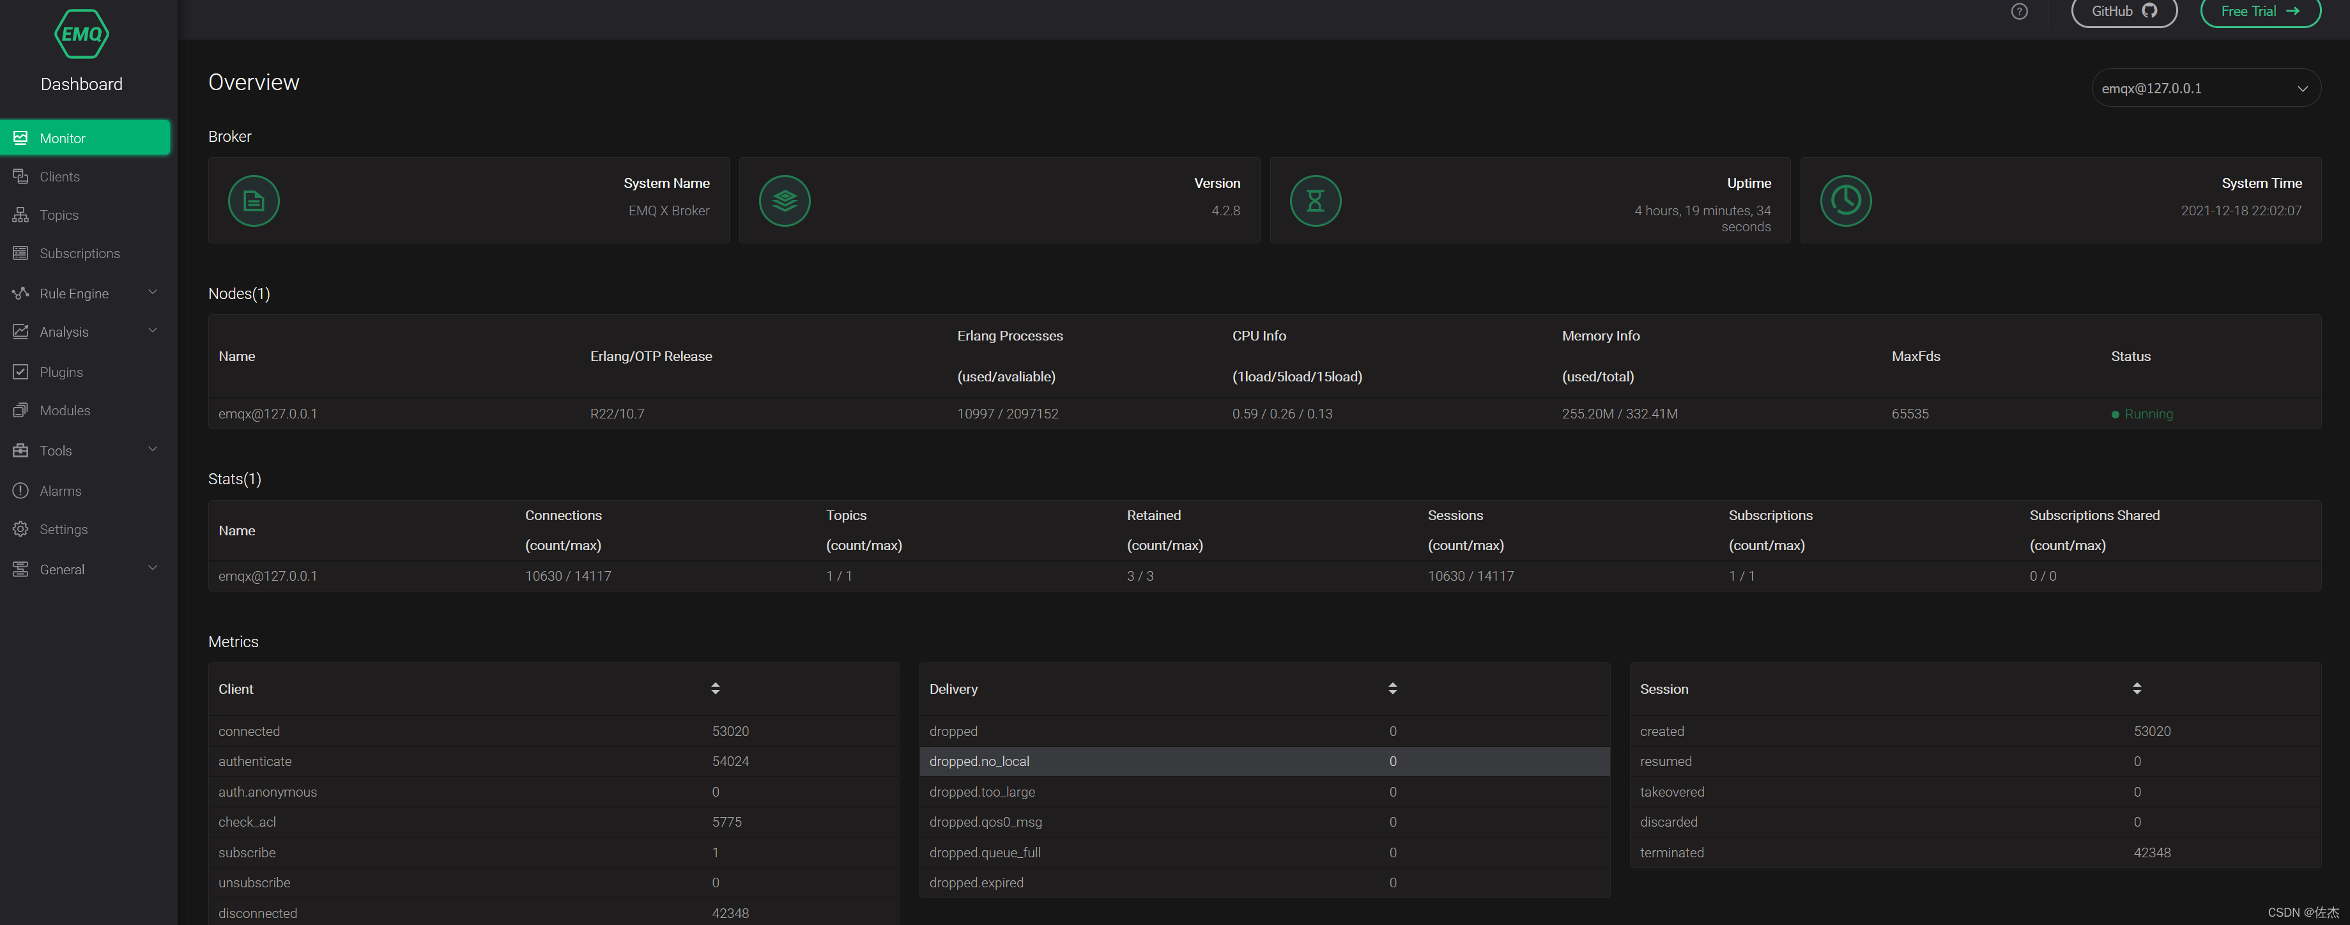The height and width of the screenshot is (925, 2350).
Task: Click the Subscriptions Shared count 0 / 0
Action: point(2043,576)
